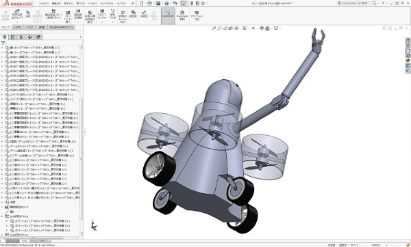Pin the menu bar with pushpin icon
411x247 pixels.
[x=133, y=3]
